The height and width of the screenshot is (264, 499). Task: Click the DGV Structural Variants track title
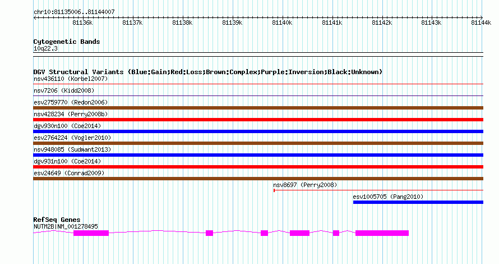click(x=207, y=72)
